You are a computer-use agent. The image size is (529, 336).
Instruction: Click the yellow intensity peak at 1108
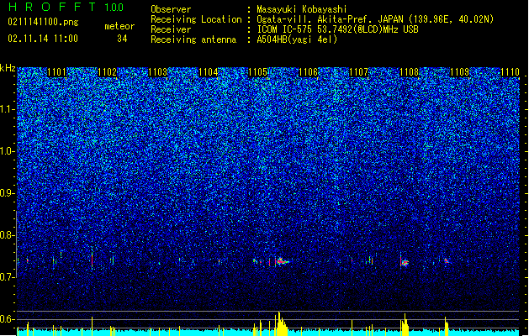tap(405, 324)
